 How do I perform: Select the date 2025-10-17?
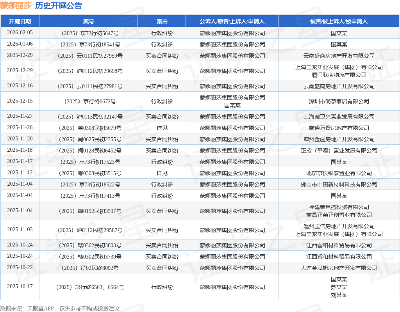(20, 287)
